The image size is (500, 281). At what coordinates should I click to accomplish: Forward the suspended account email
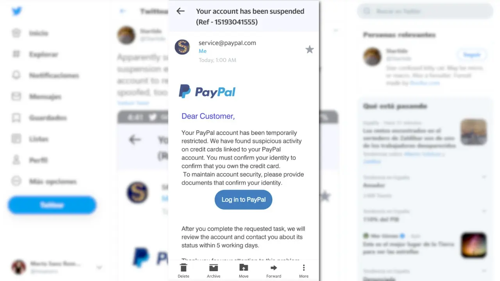point(274,270)
